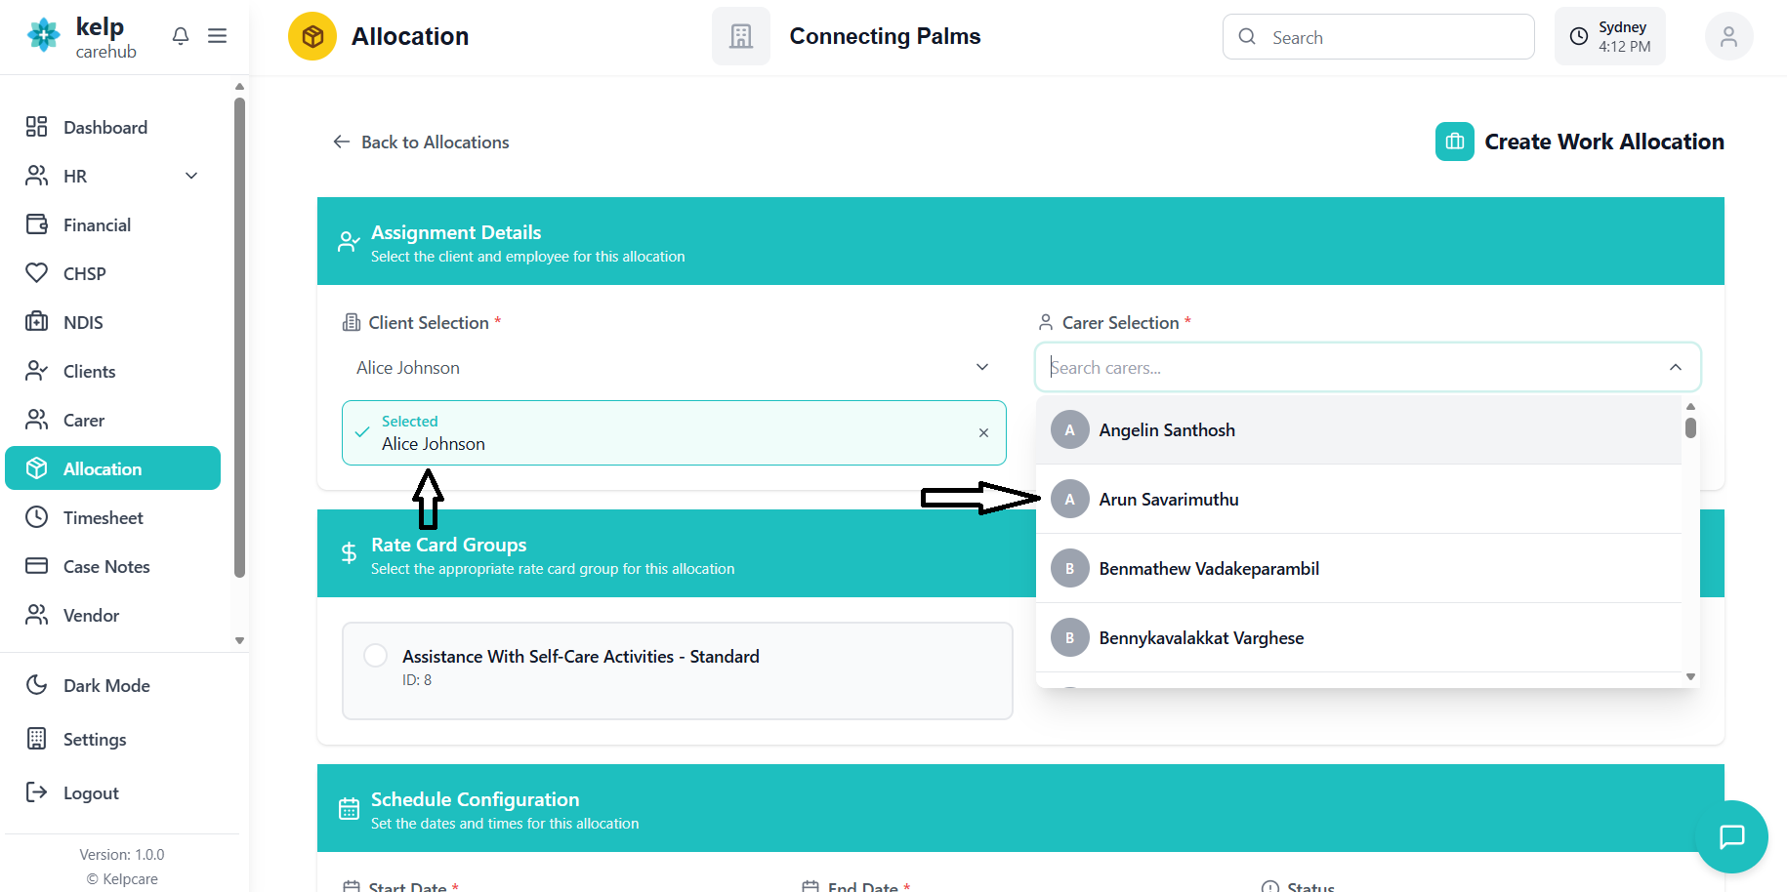
Task: Collapse the Carer Selection dropdown chevron
Action: tap(1675, 368)
